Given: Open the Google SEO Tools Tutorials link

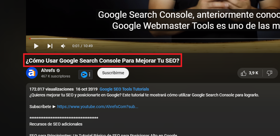Looking at the screenshot, I should (x=124, y=89).
